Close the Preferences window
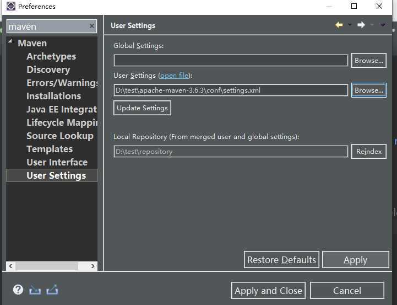This screenshot has height=305, width=397. 379,6
